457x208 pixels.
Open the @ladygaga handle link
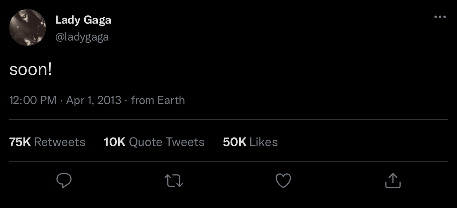[x=82, y=37]
